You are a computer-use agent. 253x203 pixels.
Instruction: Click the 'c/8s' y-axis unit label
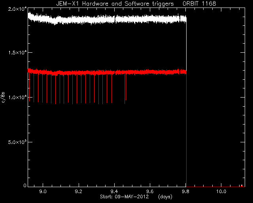point(3,97)
